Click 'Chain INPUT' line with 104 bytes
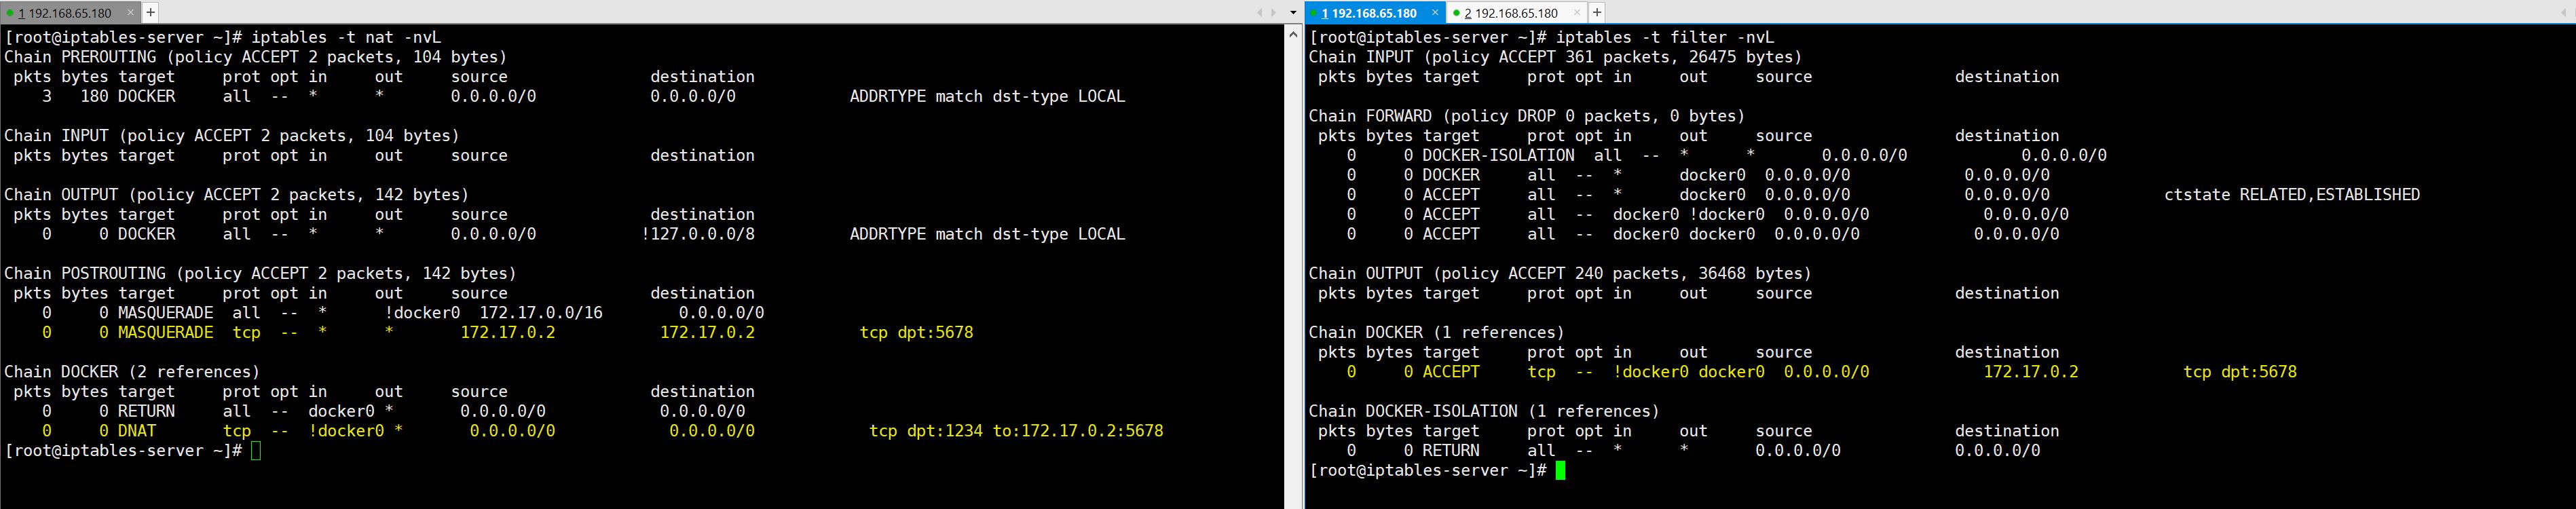 [x=232, y=135]
